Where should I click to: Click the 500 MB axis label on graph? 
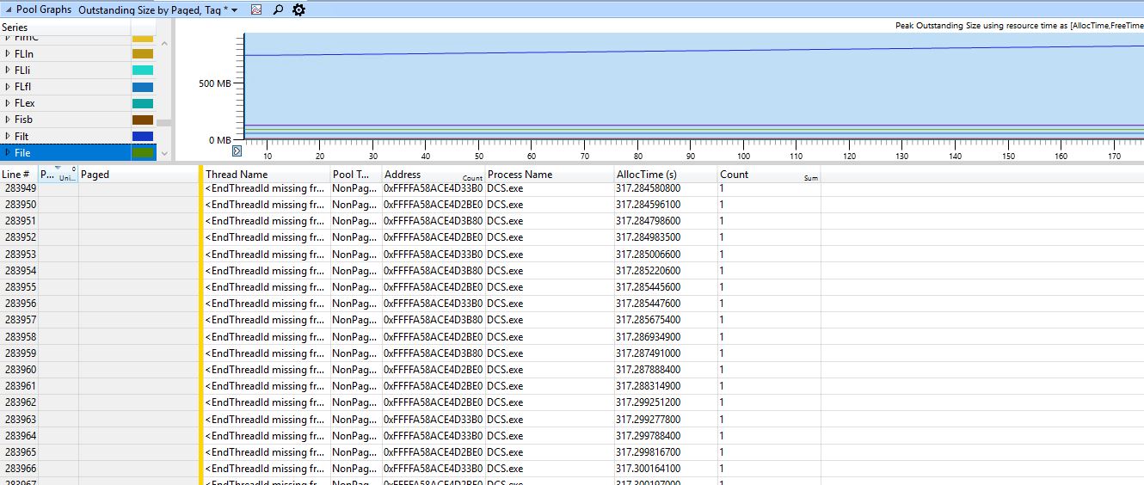(x=213, y=83)
